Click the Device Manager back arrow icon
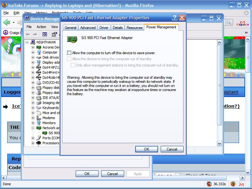 click(x=28, y=34)
